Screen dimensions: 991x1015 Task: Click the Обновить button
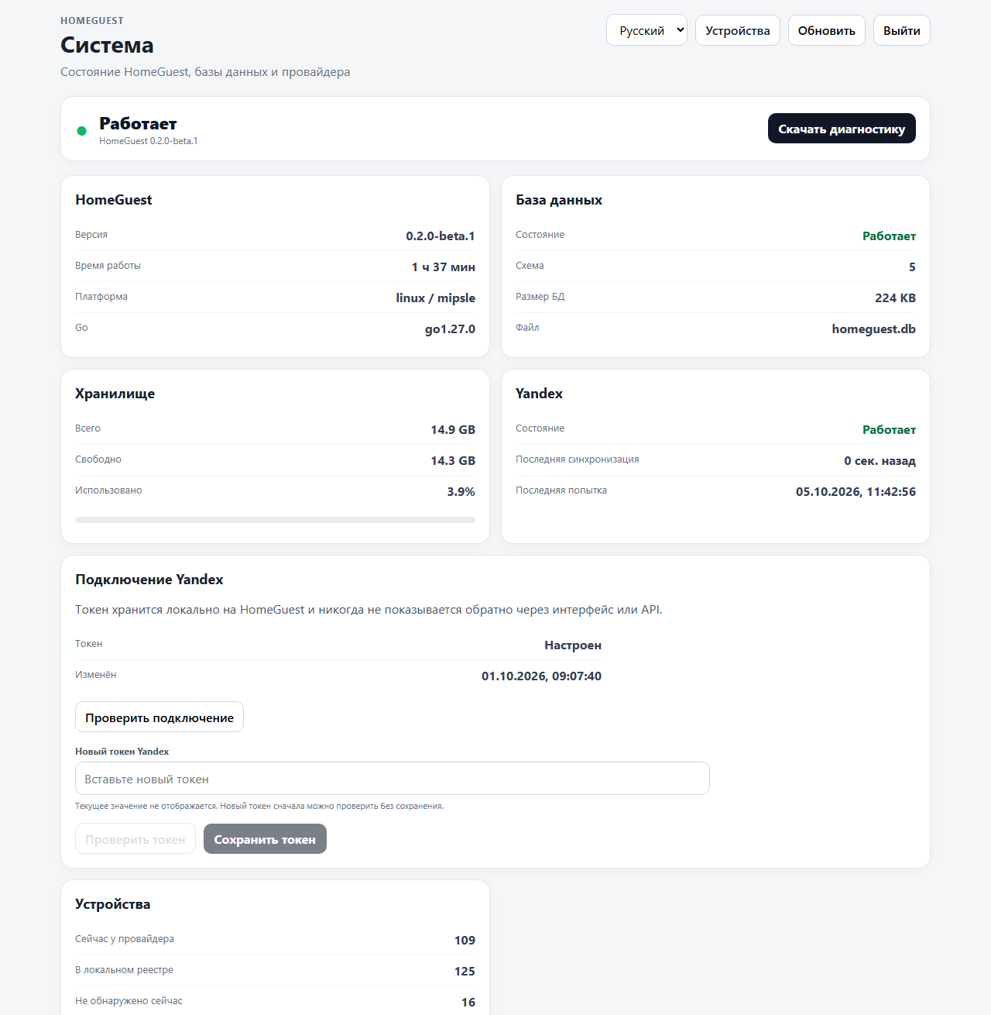click(x=827, y=30)
